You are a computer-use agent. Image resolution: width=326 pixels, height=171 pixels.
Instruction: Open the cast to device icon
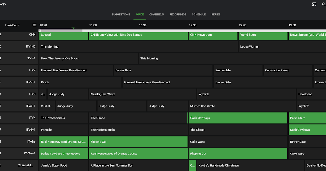[x=314, y=4]
